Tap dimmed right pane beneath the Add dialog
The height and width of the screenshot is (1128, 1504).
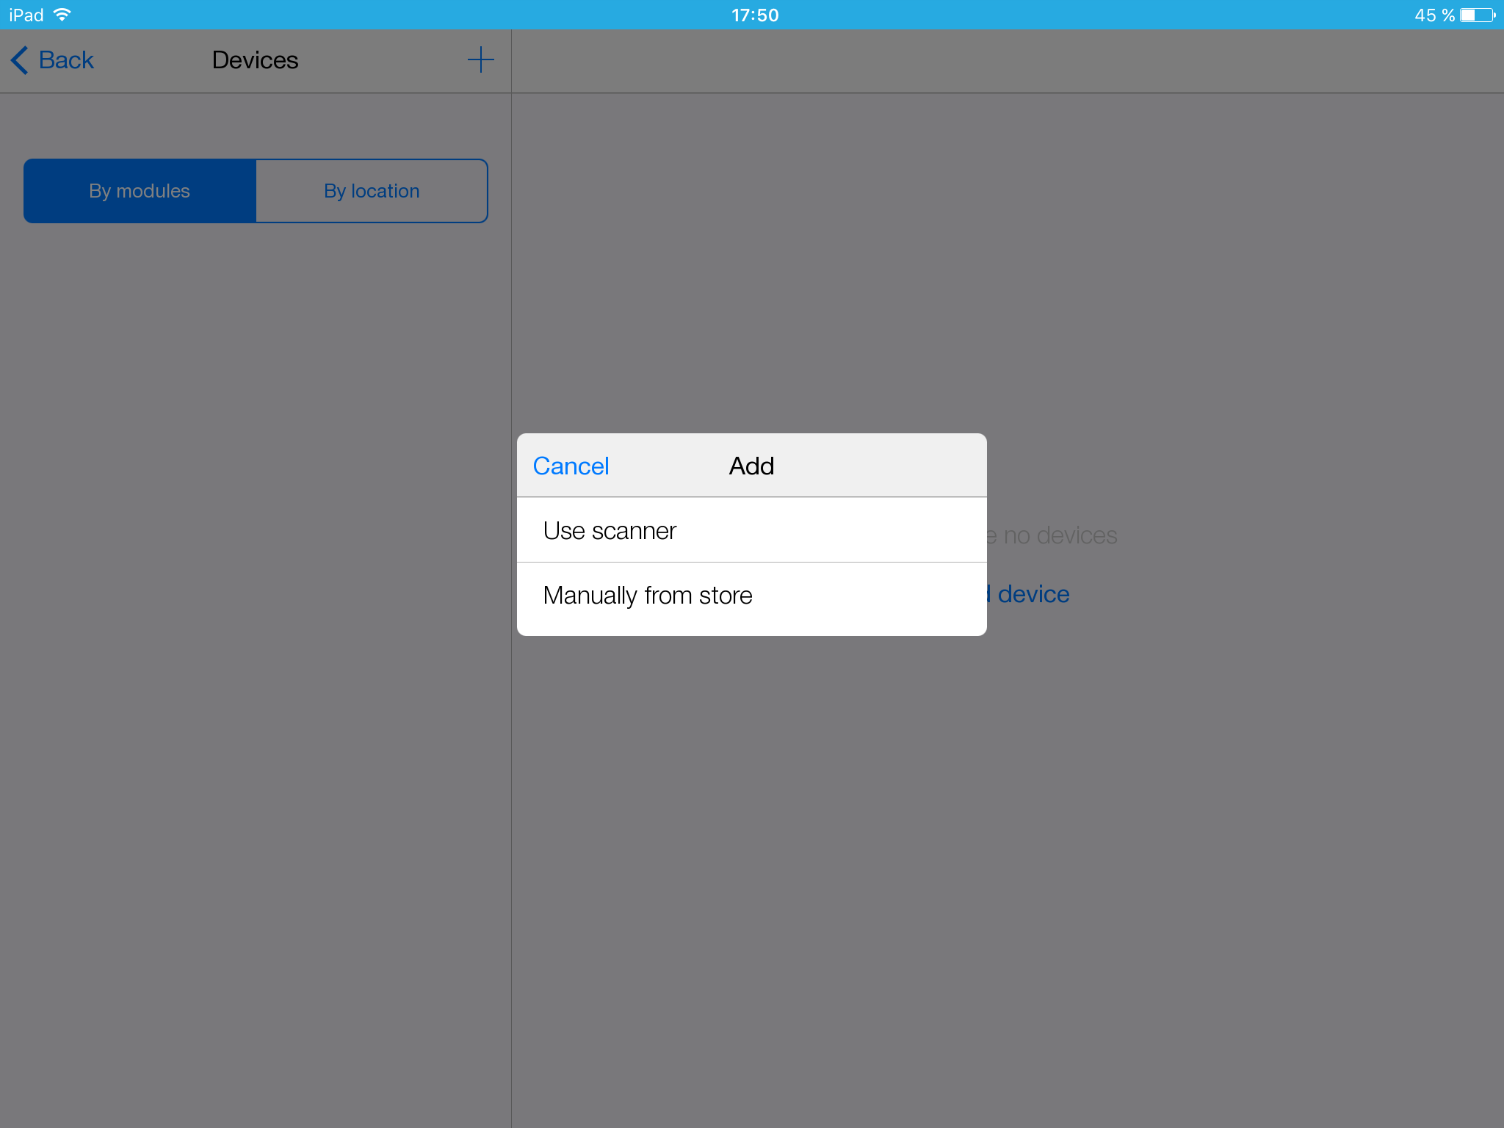point(1006,845)
